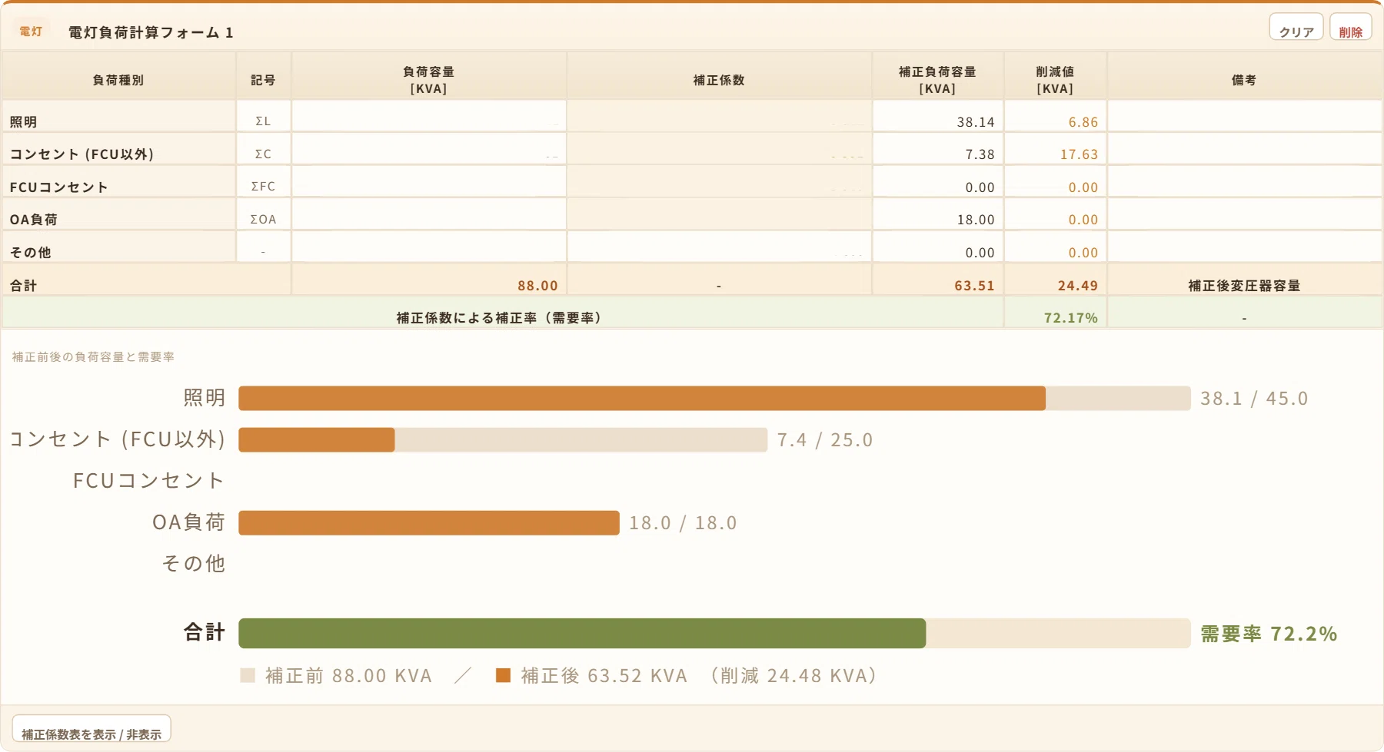Screen dimensions: 1384x752
Task: Click the その他 correction factor cell
Action: tap(719, 247)
